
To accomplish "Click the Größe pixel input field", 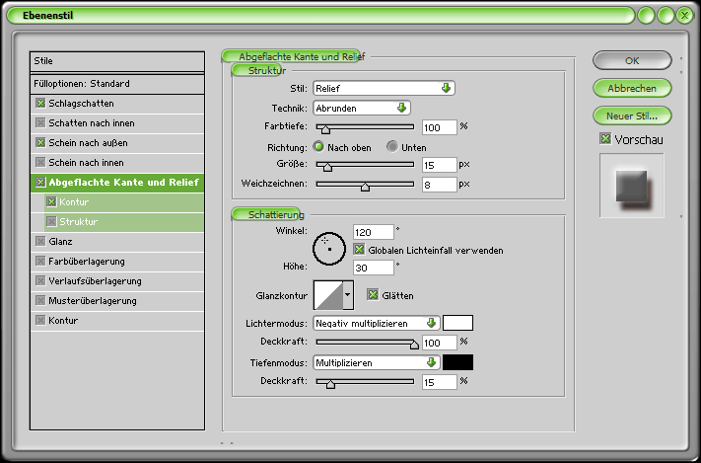I will tap(440, 165).
